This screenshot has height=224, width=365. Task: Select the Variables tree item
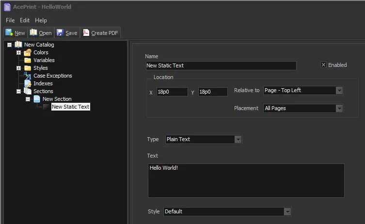pos(44,60)
